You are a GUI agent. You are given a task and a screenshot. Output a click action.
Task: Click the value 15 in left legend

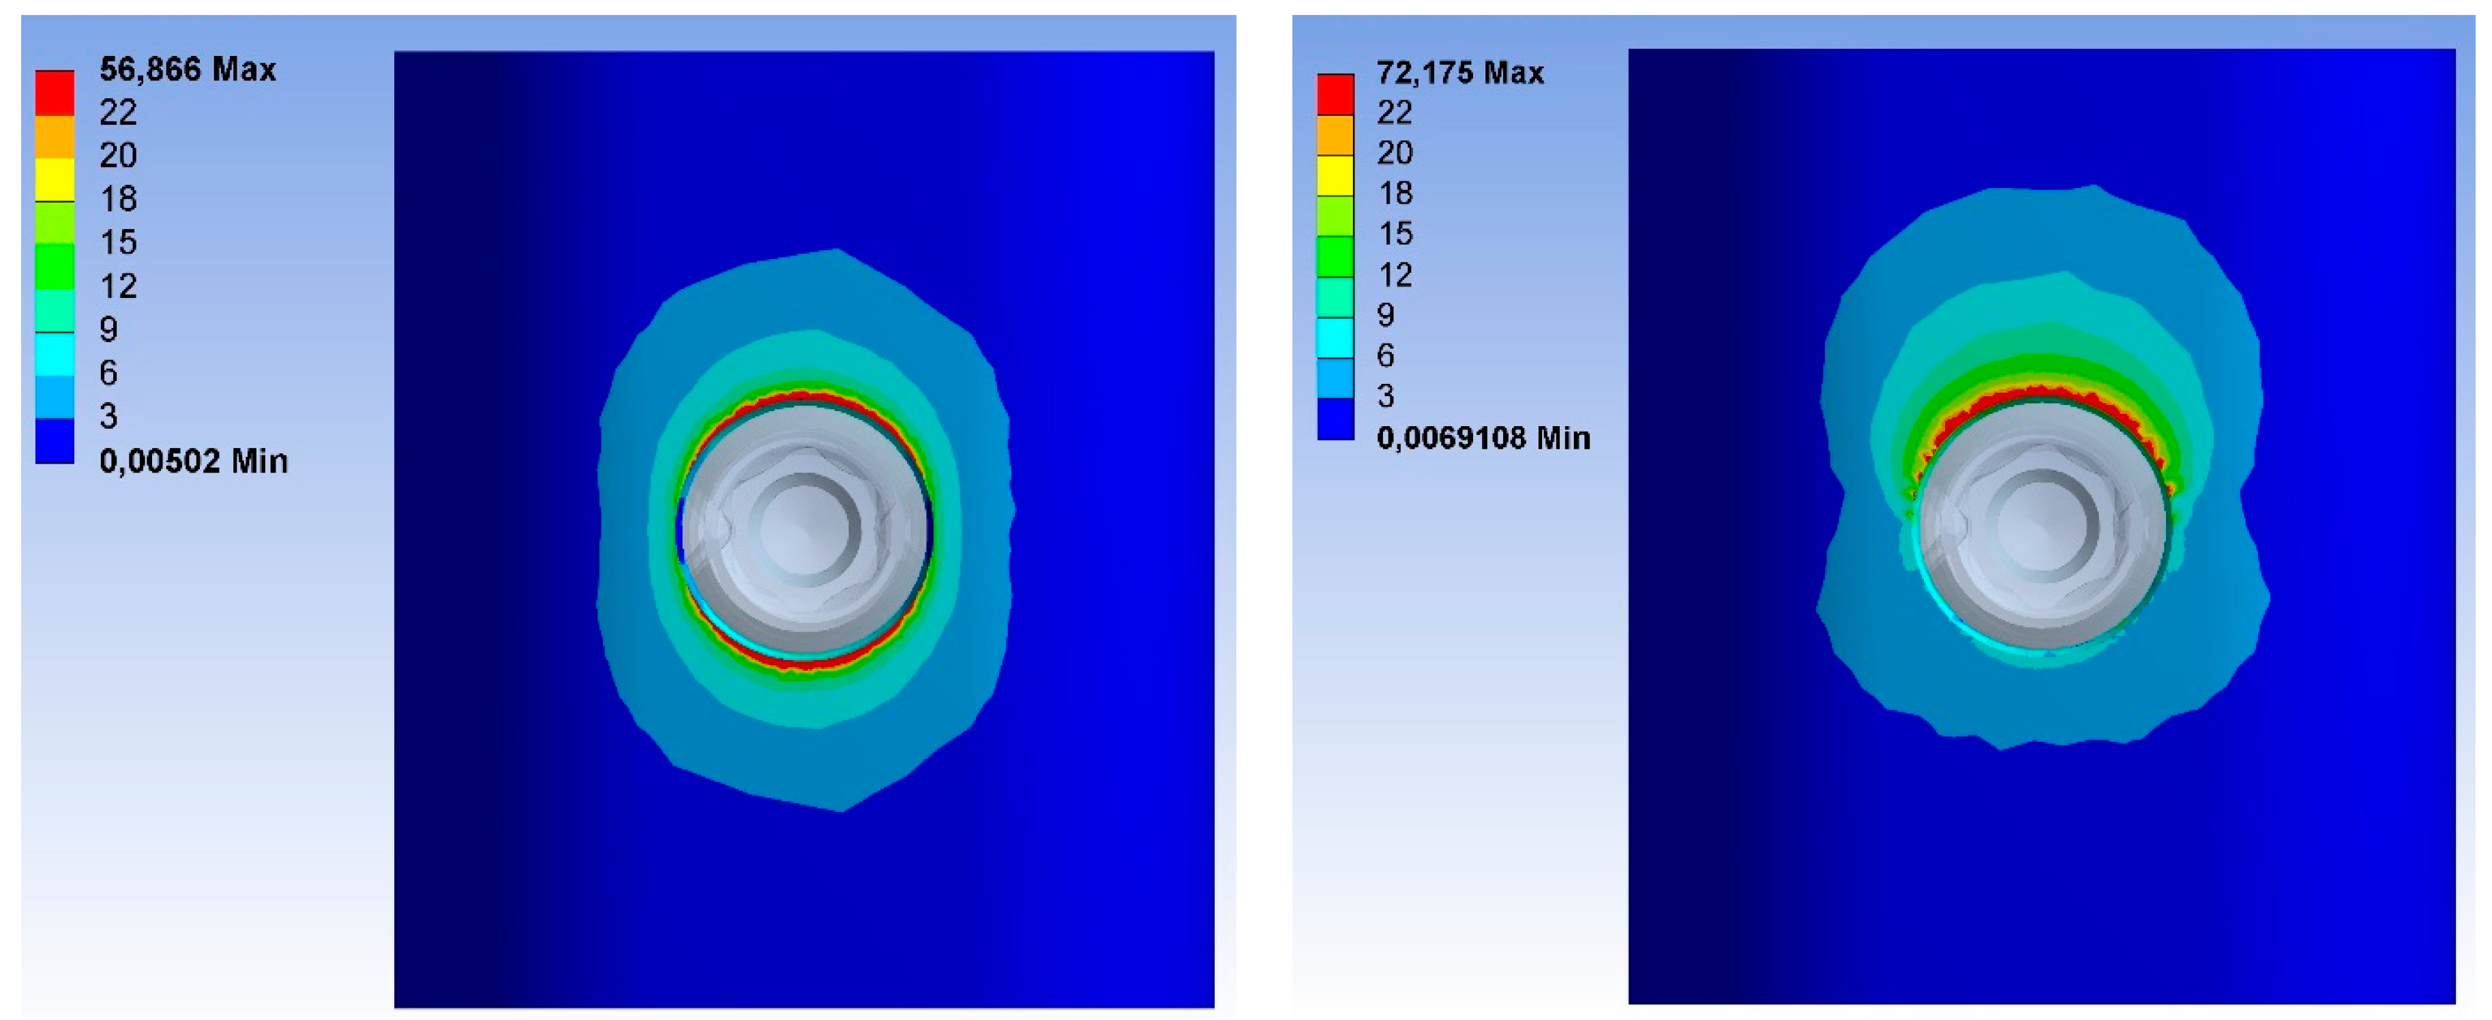[x=118, y=242]
